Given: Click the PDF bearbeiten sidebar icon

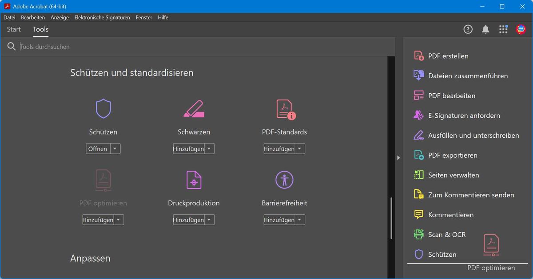Looking at the screenshot, I should [x=419, y=96].
